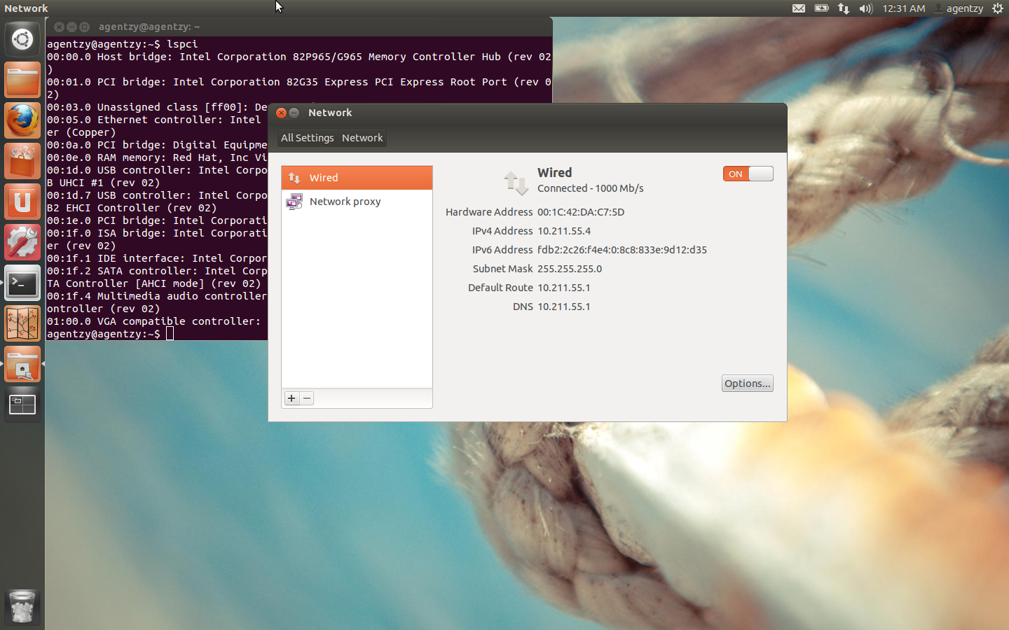Screen dimensions: 1009x630
Task: Open System Settings launcher icon
Action: [x=22, y=242]
